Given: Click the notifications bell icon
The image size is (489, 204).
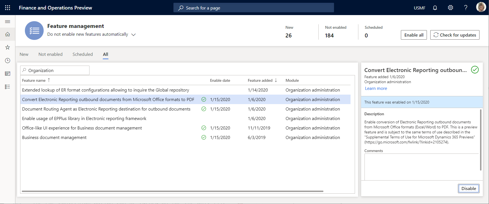Looking at the screenshot, I should (x=435, y=8).
